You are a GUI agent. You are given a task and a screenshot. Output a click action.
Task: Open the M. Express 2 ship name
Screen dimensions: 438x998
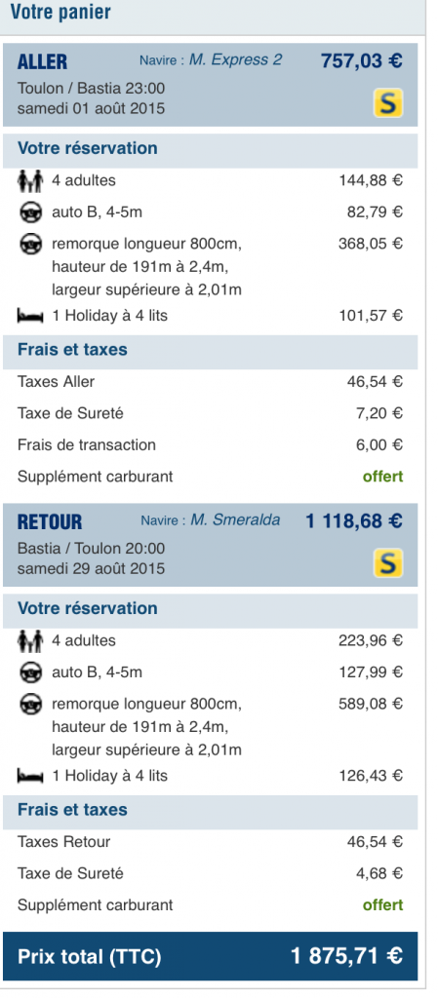(235, 59)
